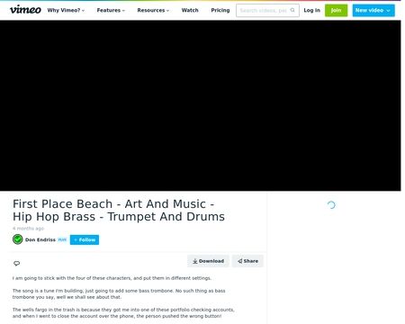Click the black video player area

point(201,105)
